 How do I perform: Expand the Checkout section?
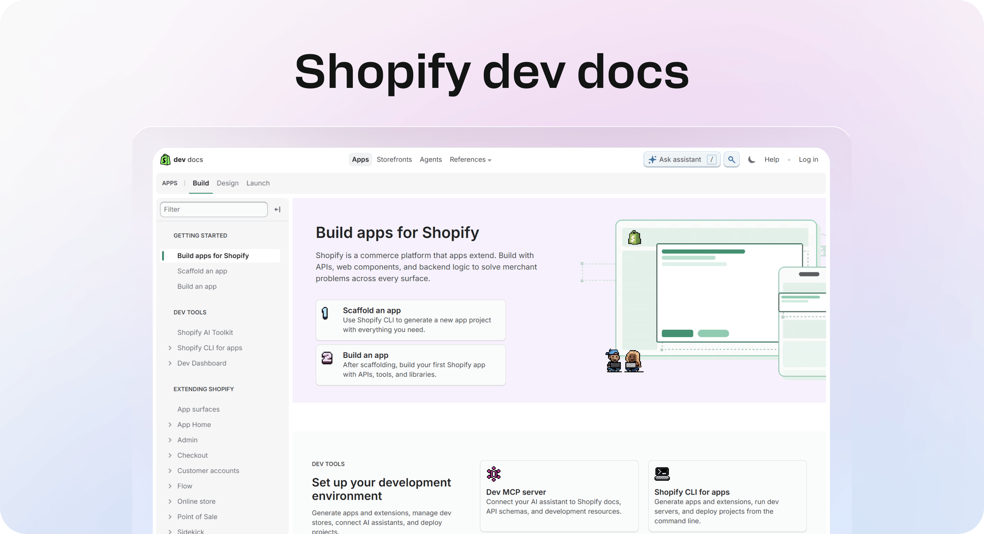(x=170, y=455)
